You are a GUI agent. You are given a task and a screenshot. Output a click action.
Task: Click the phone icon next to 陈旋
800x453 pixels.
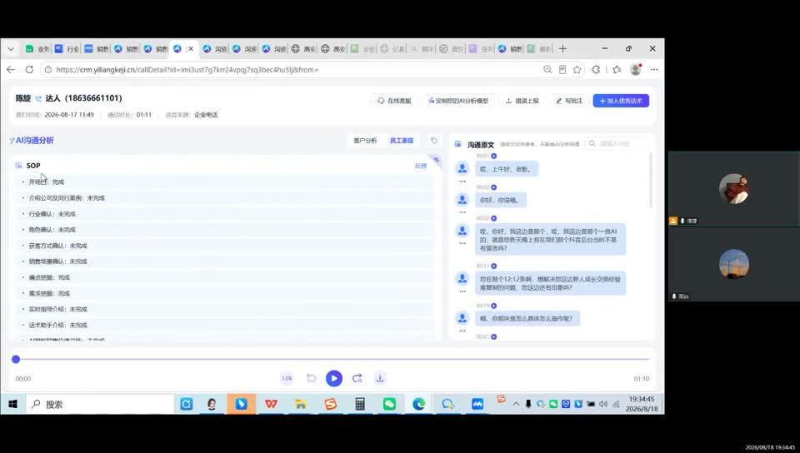38,99
